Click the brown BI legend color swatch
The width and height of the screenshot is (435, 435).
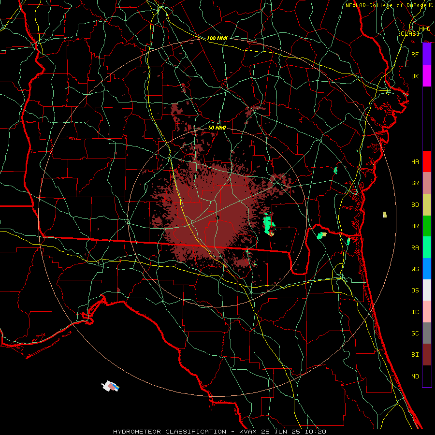pos(427,355)
